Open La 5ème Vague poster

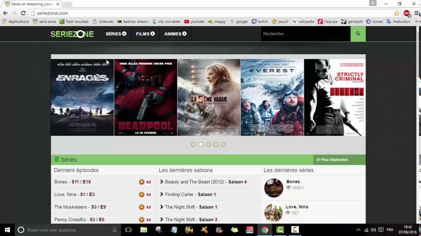coord(209,97)
